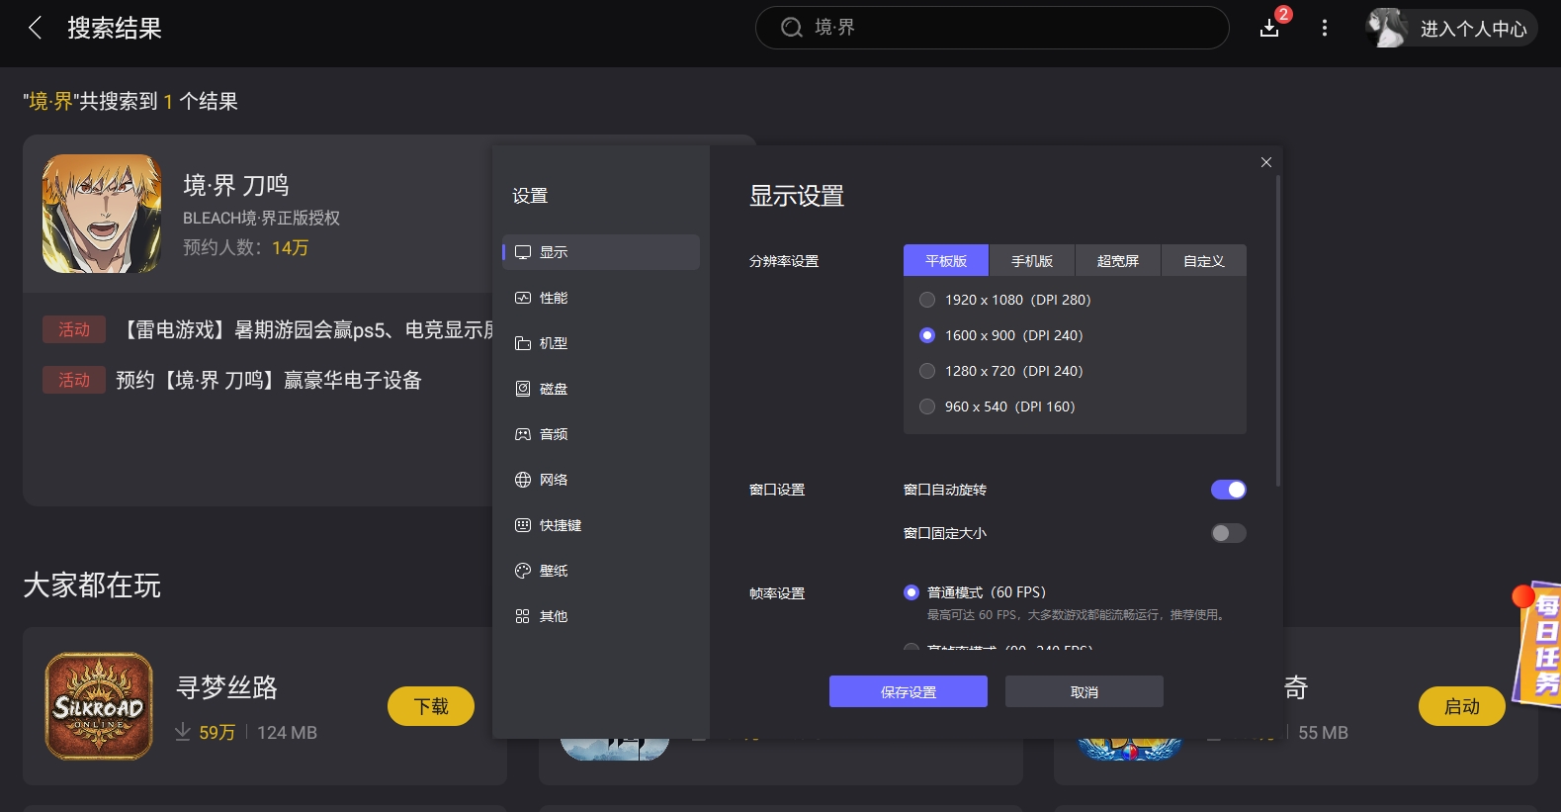Open the three-dot more options menu
This screenshot has height=812, width=1561.
pos(1325,28)
